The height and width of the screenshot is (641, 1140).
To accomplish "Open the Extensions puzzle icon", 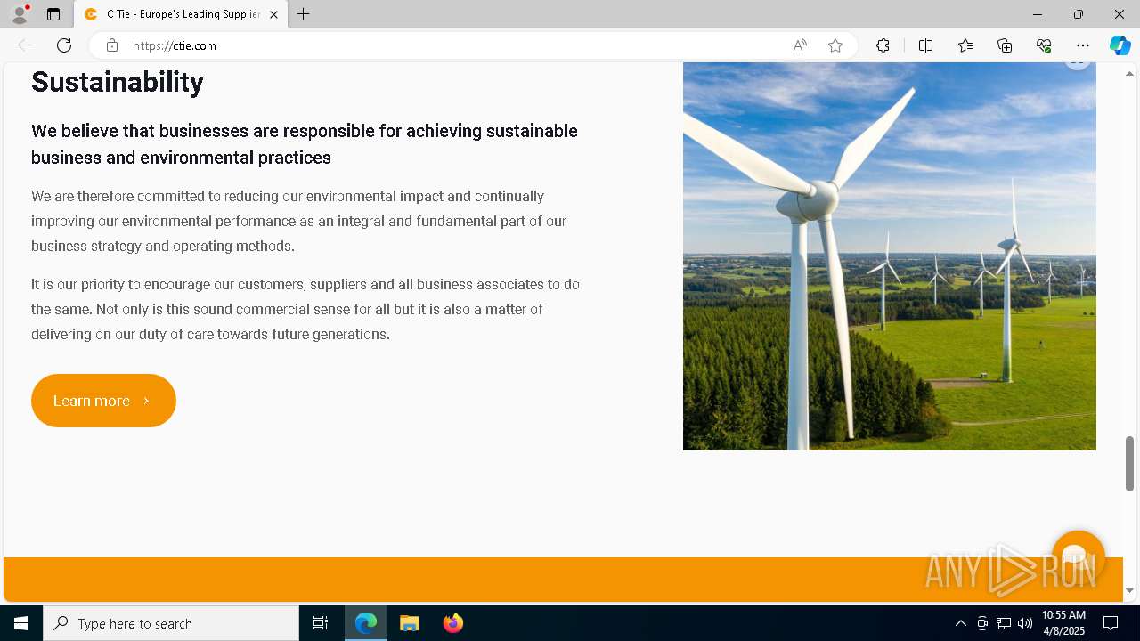I will [883, 45].
